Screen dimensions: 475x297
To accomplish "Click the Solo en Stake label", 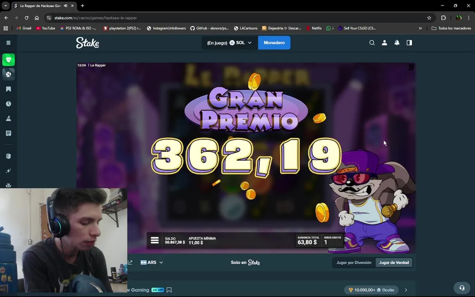I will pyautogui.click(x=245, y=262).
